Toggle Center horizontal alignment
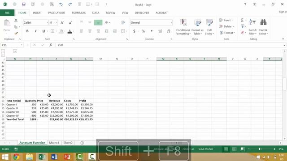The image size is (287, 161). coord(90,31)
